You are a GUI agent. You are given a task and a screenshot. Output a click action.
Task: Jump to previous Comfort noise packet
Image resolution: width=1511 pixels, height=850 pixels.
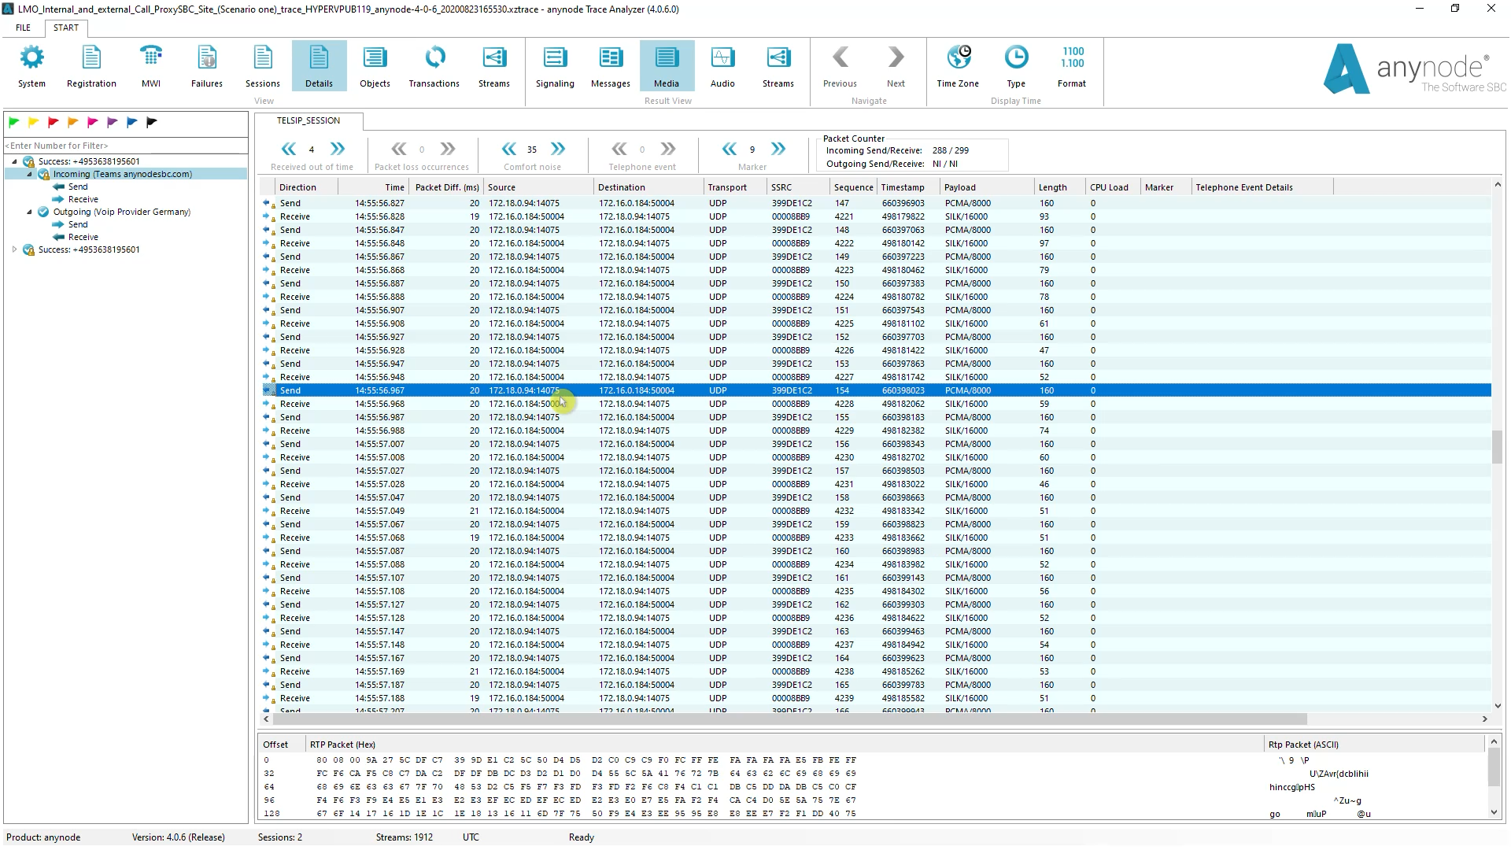509,149
